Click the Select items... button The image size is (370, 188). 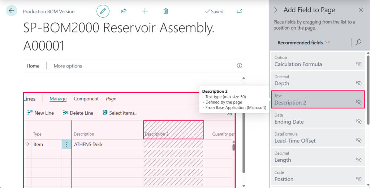[120, 113]
